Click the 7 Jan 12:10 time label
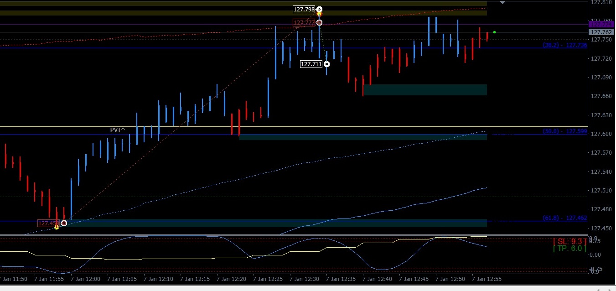The image size is (616, 291). click(x=158, y=278)
